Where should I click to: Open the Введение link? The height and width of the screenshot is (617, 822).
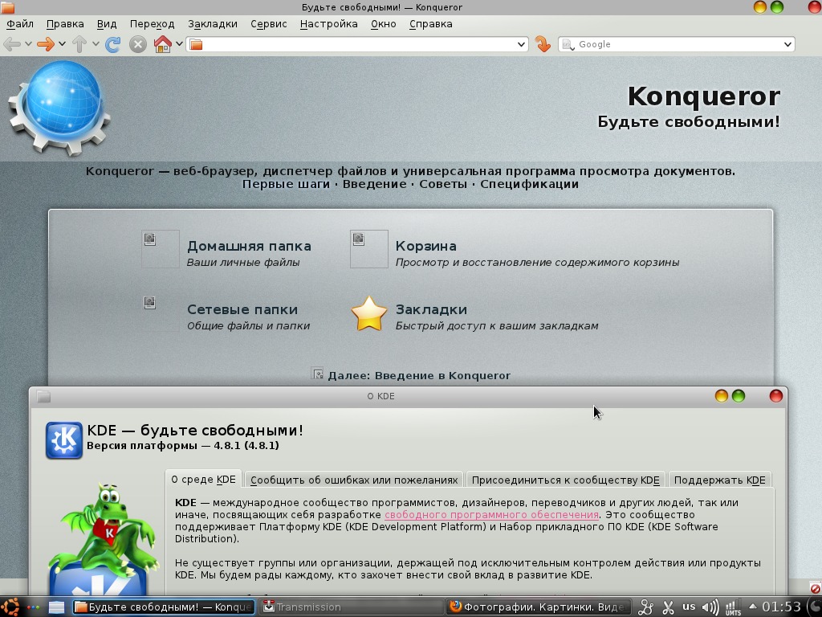point(374,184)
